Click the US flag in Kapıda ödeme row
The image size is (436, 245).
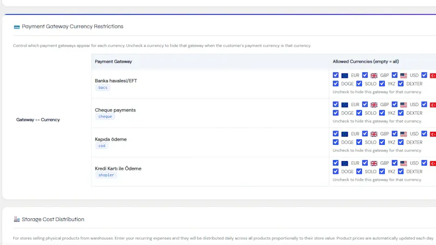click(403, 134)
